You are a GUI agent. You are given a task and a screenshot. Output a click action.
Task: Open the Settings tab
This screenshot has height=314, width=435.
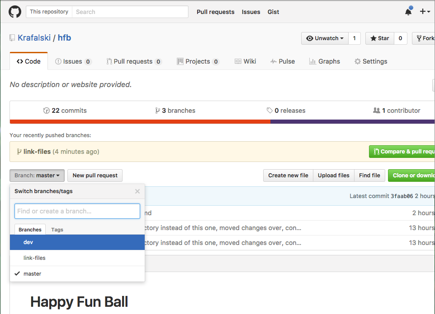click(x=371, y=61)
